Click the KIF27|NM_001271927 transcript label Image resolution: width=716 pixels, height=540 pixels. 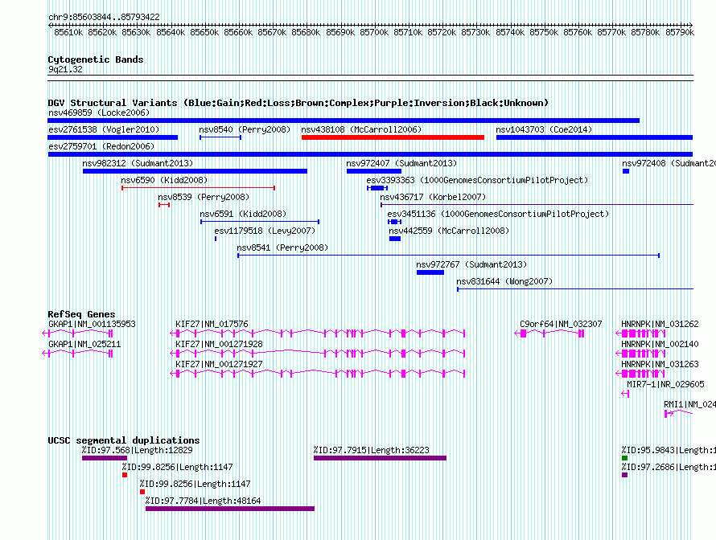point(219,364)
